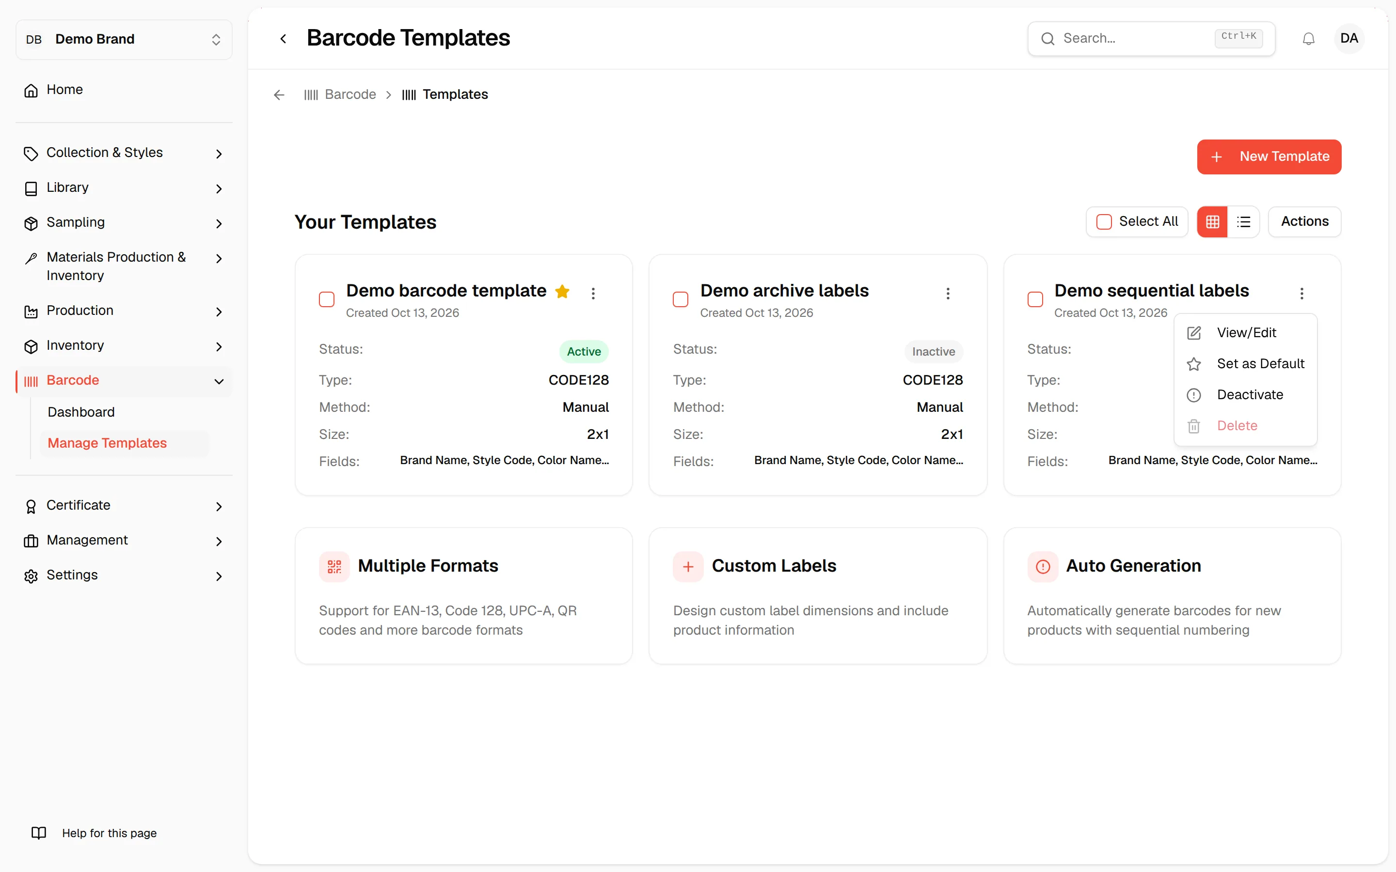Expand the Sampling section
1396x872 pixels.
(124, 223)
